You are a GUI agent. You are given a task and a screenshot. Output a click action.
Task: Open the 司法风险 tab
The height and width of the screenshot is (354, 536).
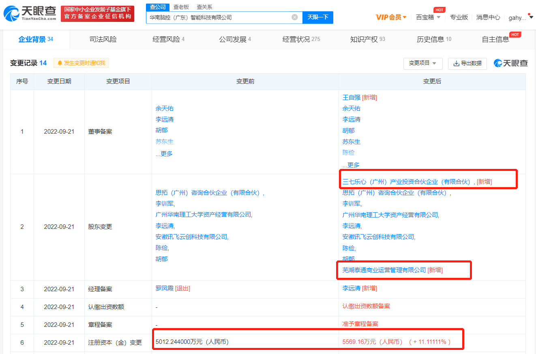(103, 39)
